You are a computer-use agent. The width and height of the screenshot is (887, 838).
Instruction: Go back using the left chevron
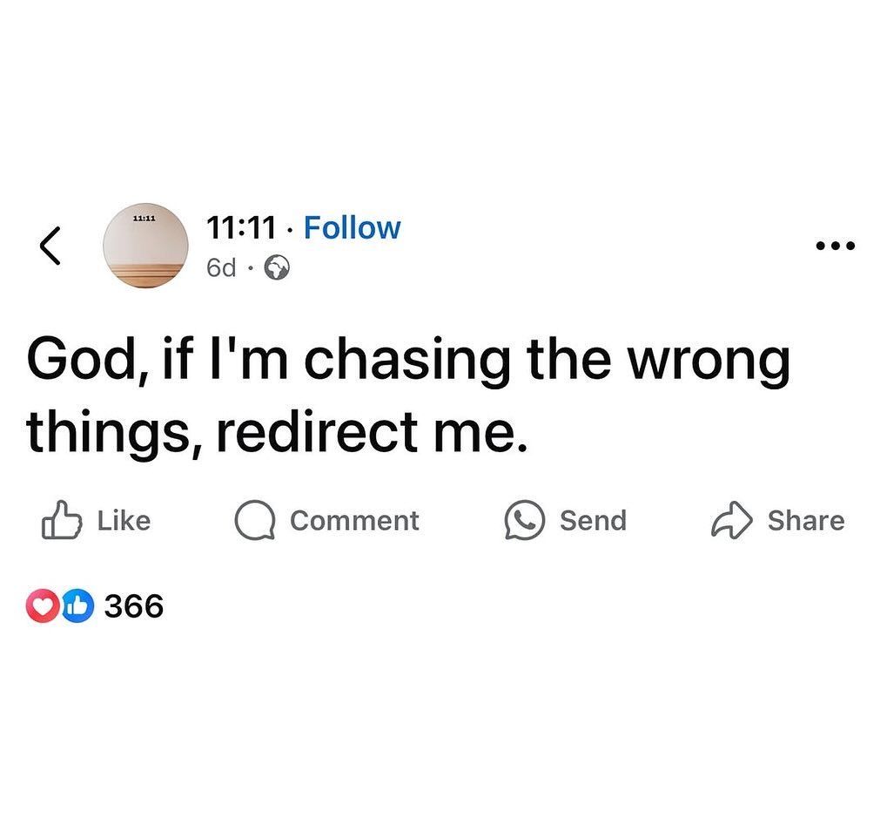pos(50,247)
